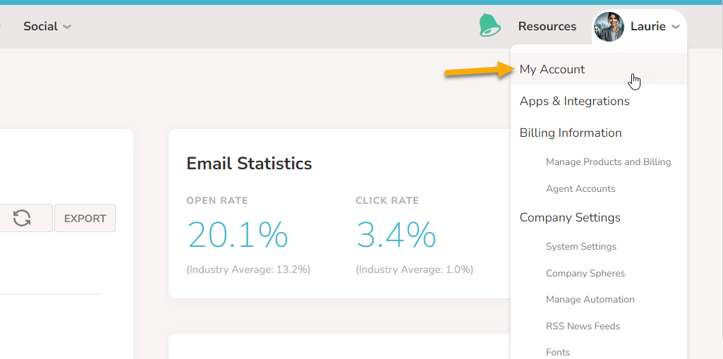
Task: Choose Billing Information in the menu
Action: click(x=570, y=133)
